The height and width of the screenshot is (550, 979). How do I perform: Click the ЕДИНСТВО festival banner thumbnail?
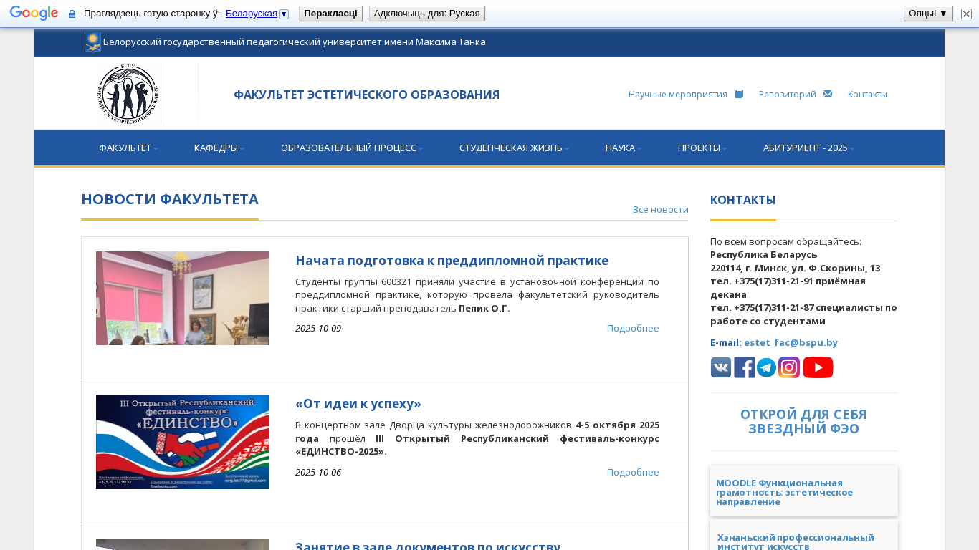point(183,442)
